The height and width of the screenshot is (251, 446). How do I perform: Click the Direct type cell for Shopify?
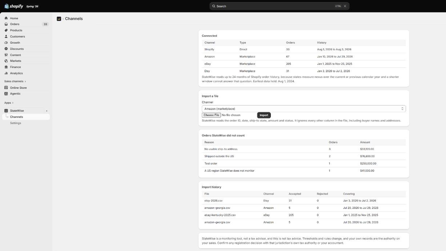243,49
